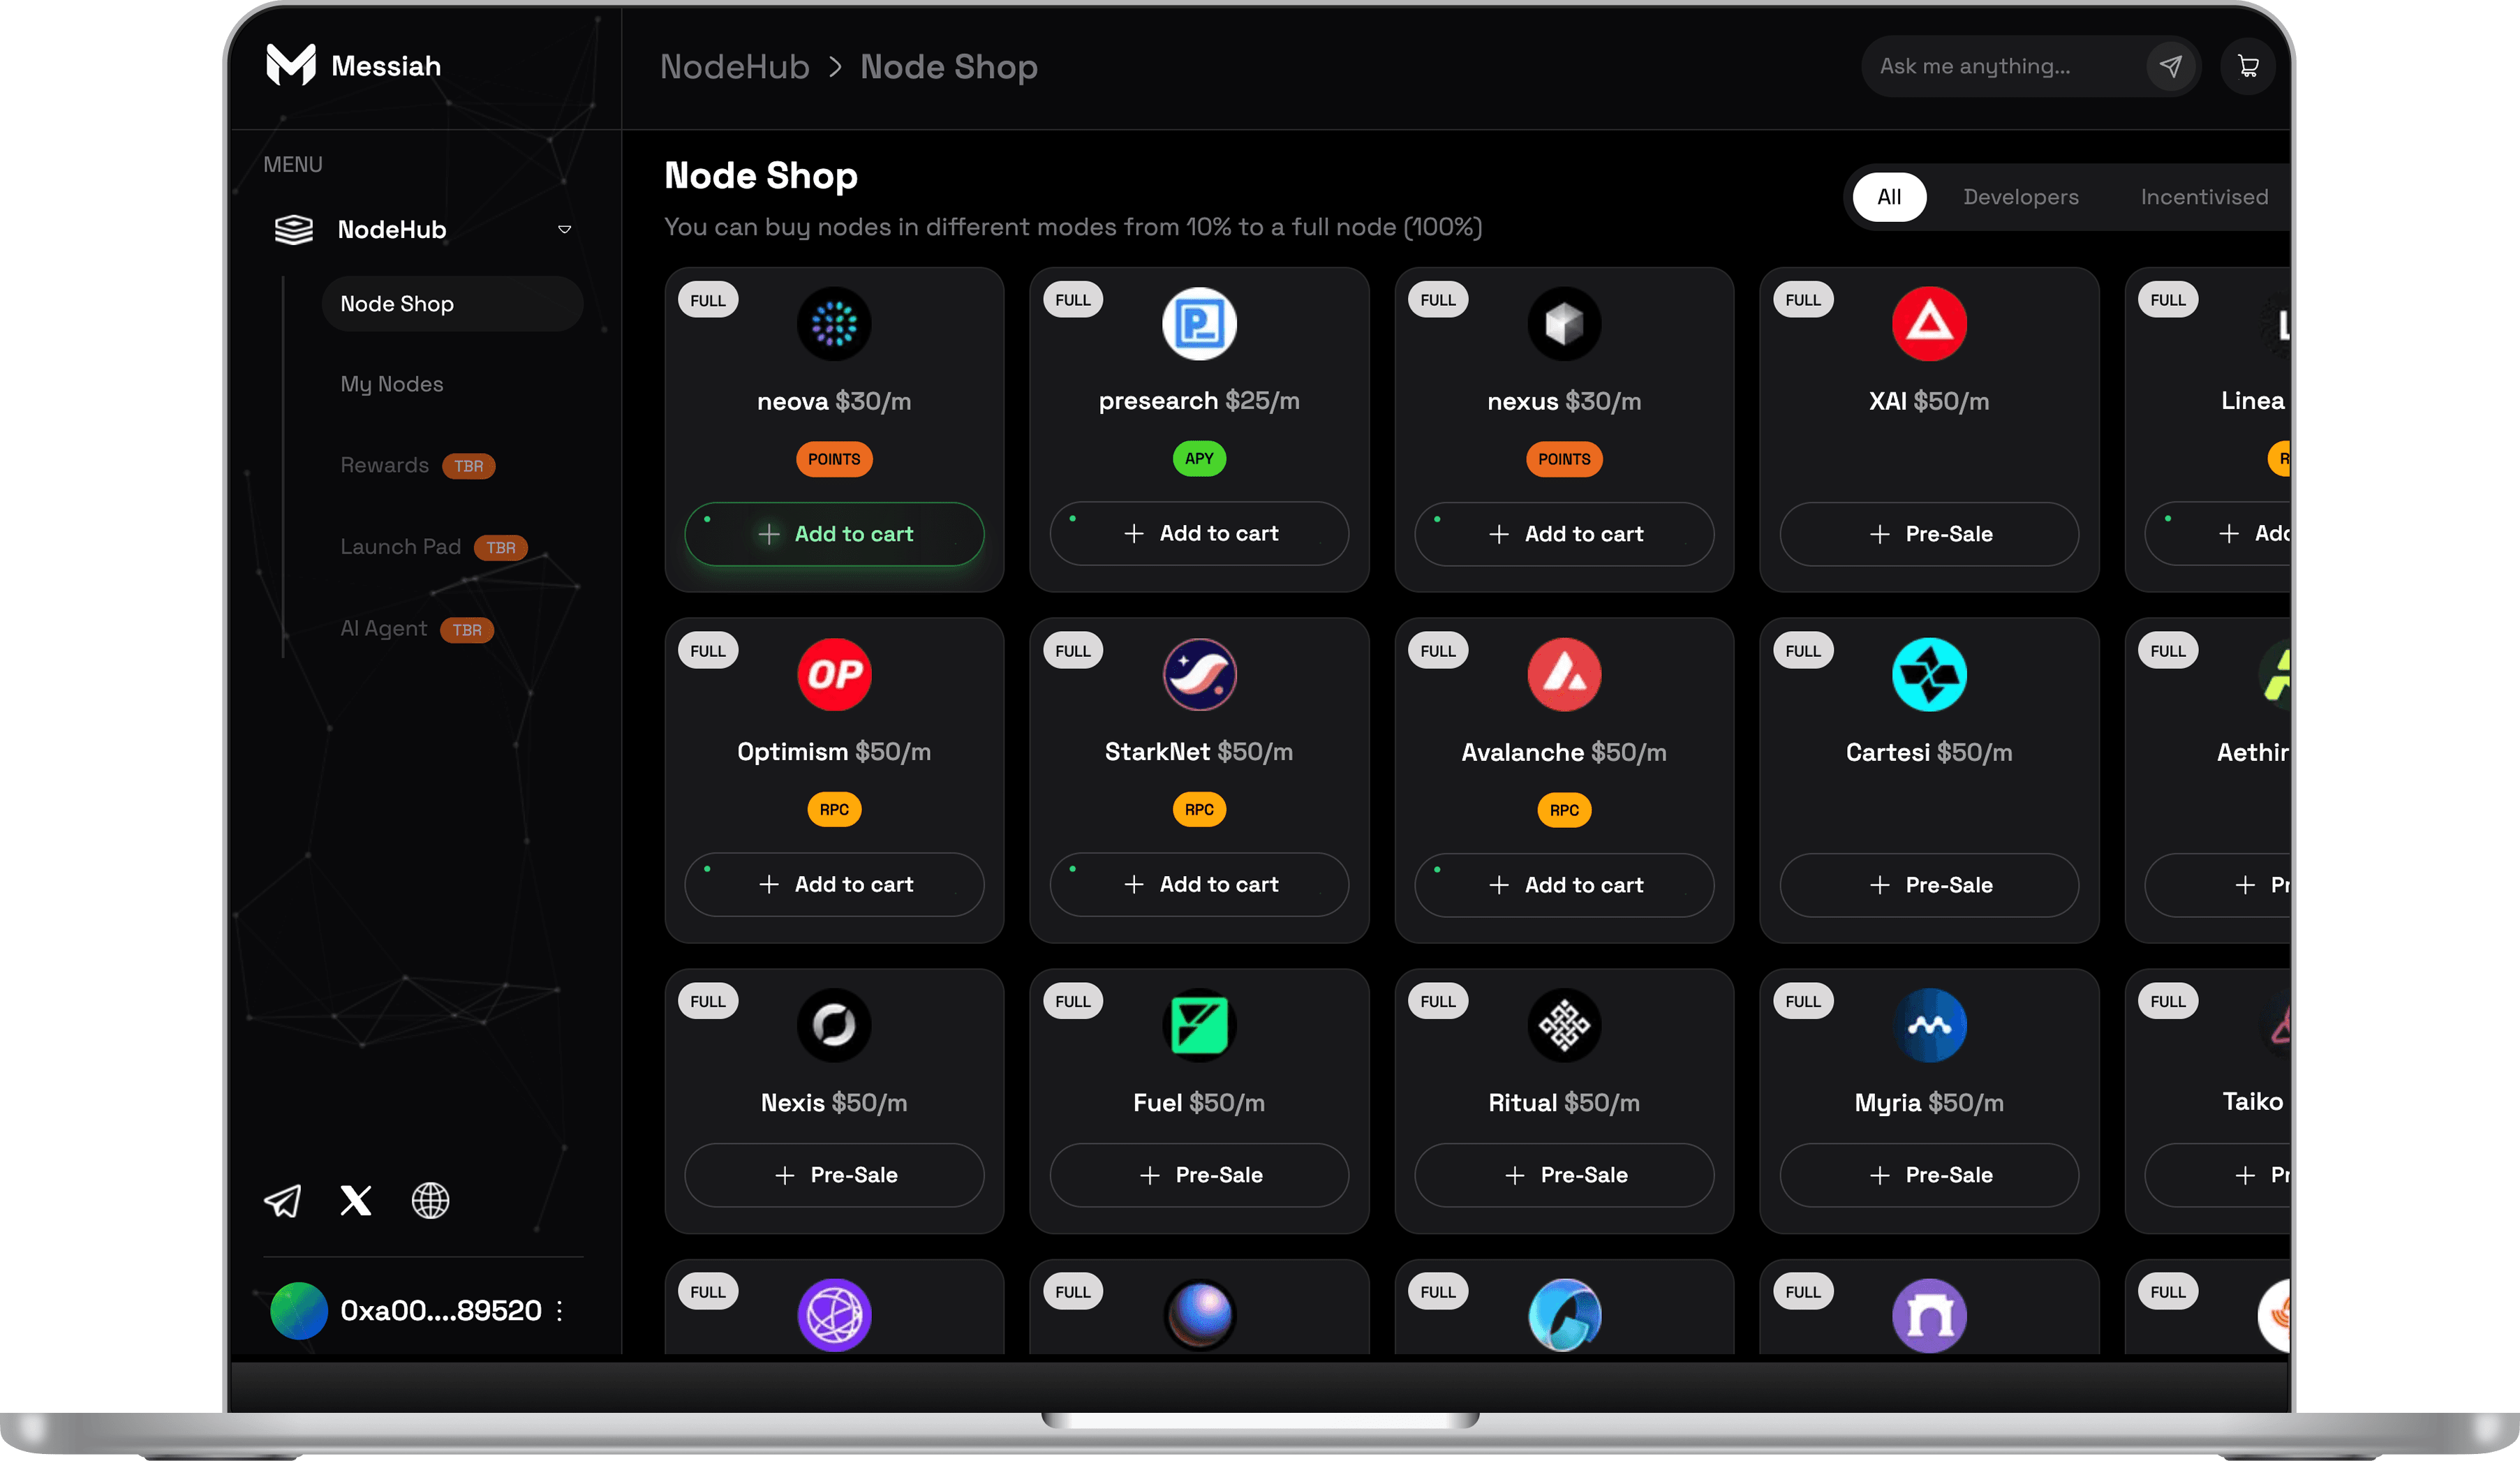2520x1461 pixels.
Task: Navigate to My Nodes in the sidebar
Action: tap(391, 383)
